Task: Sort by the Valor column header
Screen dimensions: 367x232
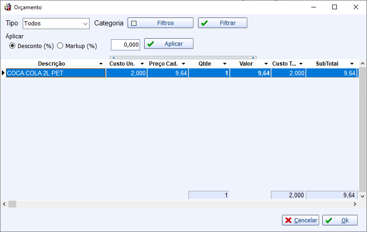Action: click(x=246, y=64)
